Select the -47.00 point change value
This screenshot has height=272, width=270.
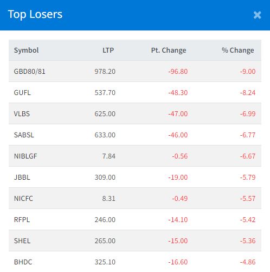(x=178, y=114)
